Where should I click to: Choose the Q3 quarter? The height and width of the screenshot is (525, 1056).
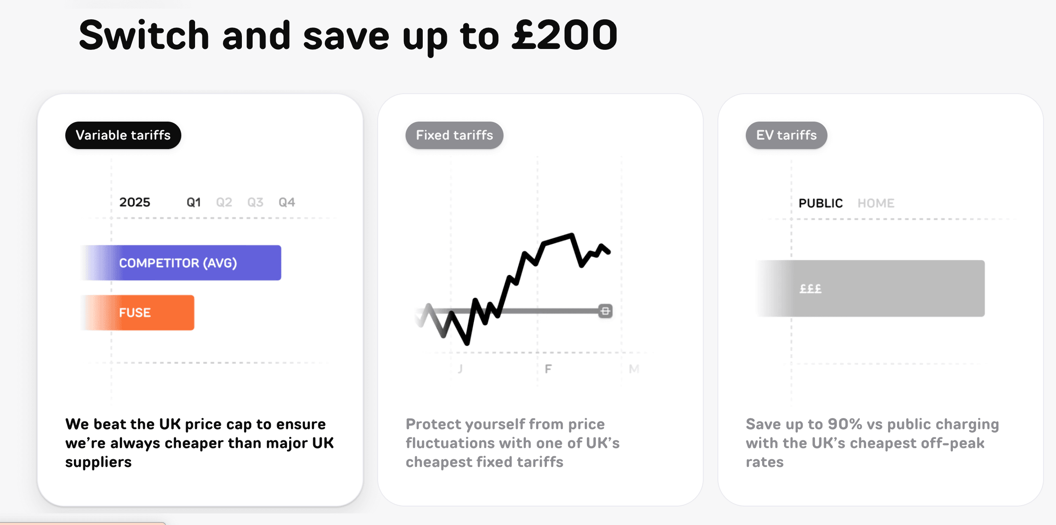tap(255, 202)
